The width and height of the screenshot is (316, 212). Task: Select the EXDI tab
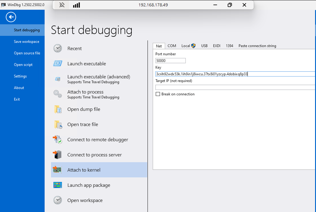point(217,46)
